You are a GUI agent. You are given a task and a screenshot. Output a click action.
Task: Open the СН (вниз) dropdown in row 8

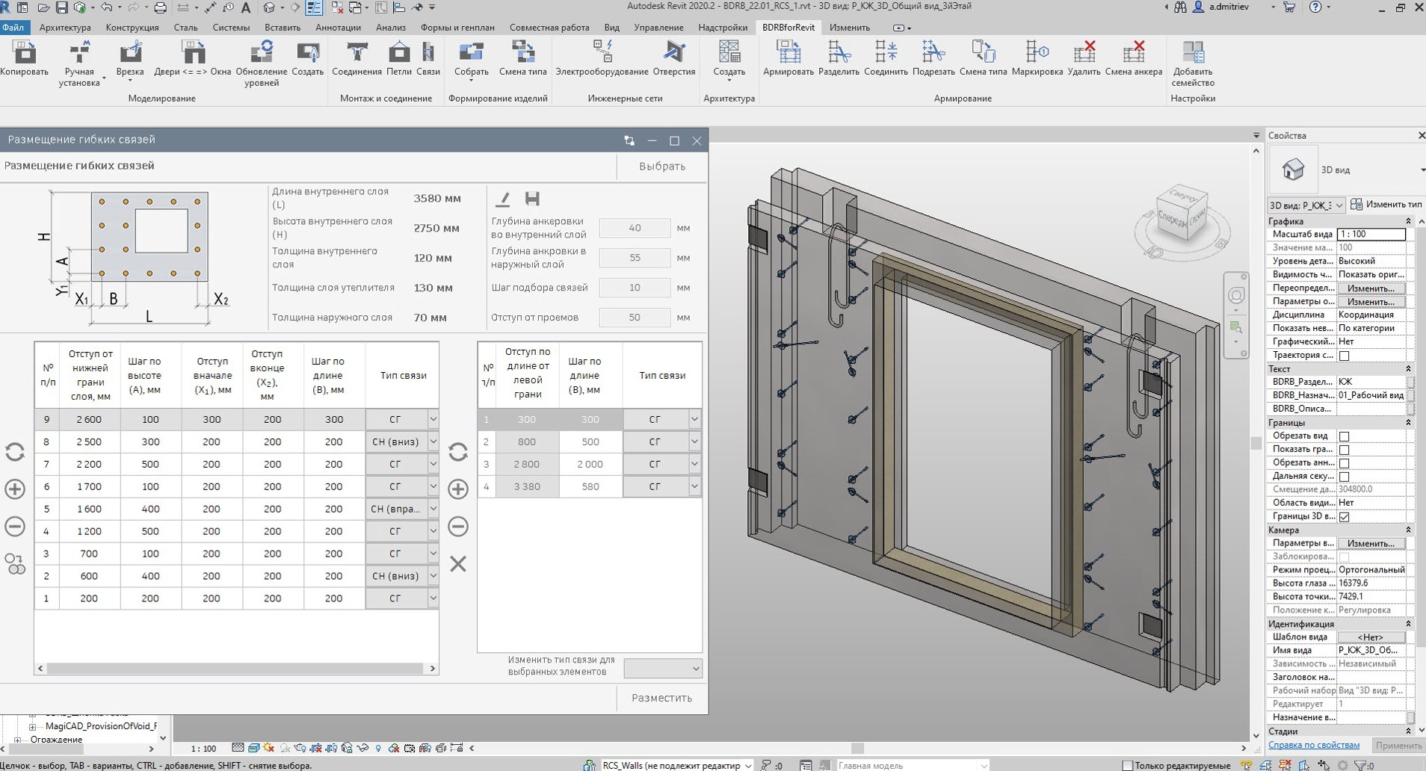[433, 442]
